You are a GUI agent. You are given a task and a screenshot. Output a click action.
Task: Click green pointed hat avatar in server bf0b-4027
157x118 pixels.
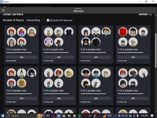click(x=22, y=73)
